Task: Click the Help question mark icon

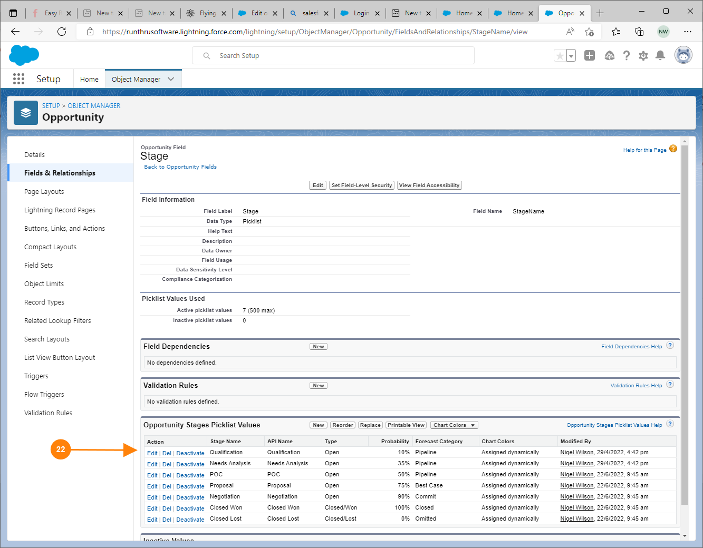Action: click(x=626, y=56)
